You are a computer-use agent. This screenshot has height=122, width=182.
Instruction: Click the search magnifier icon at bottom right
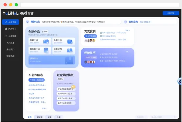click(175, 117)
